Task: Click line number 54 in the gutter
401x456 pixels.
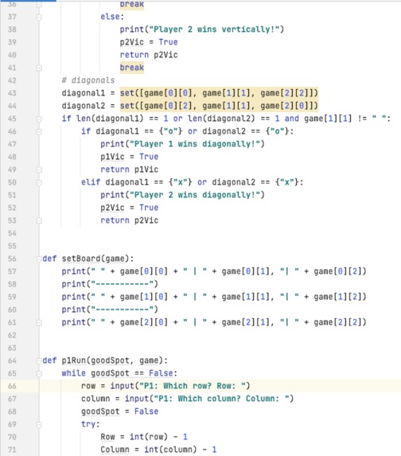Action: pos(12,233)
